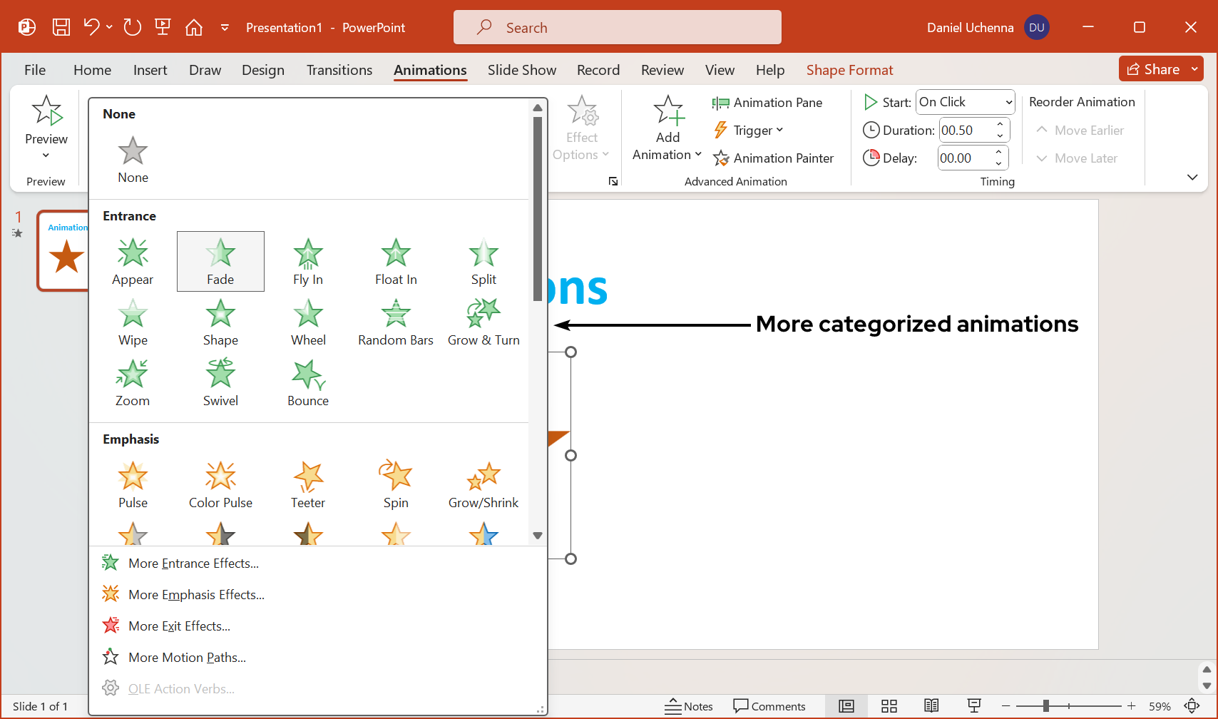Viewport: 1218px width, 719px height.
Task: Apply the Teeter emphasis effect
Action: [x=308, y=485]
